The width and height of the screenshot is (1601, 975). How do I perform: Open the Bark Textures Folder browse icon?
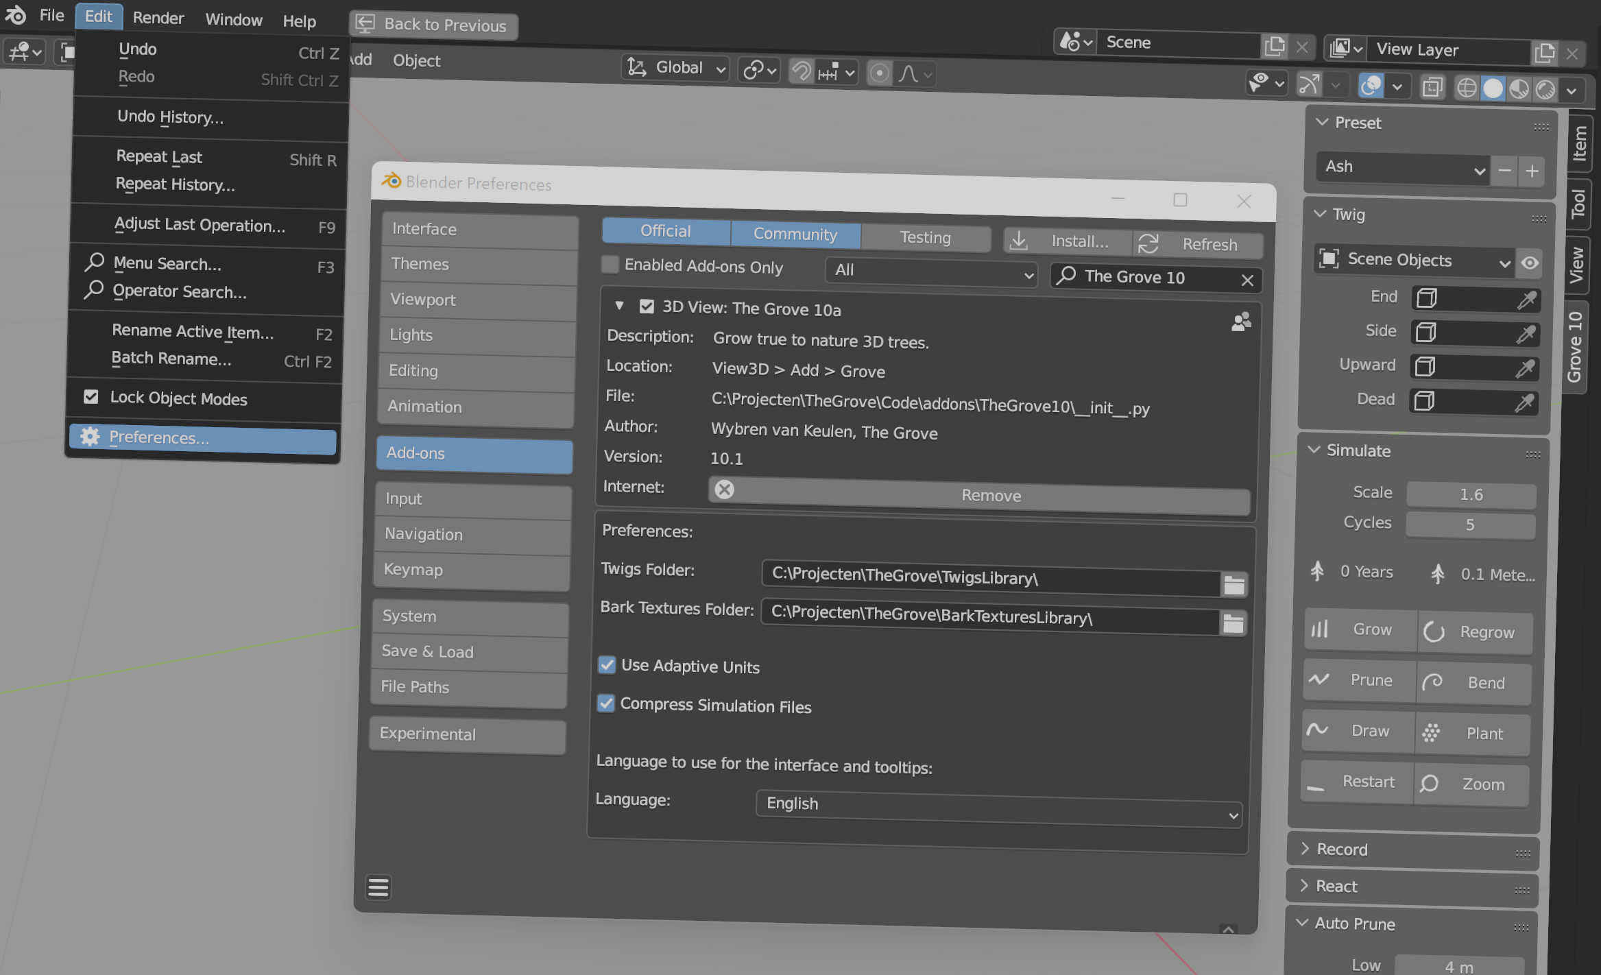[1233, 623]
